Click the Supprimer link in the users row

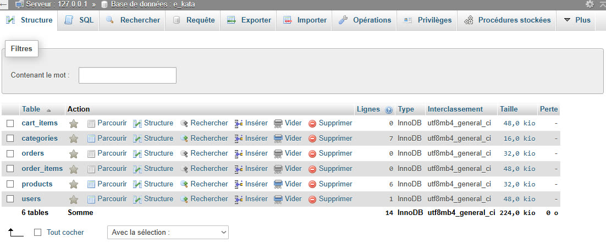[335, 199]
